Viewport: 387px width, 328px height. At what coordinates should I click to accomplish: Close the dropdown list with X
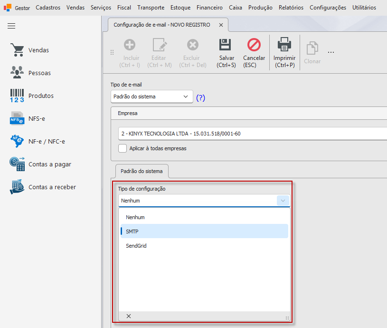(x=129, y=316)
